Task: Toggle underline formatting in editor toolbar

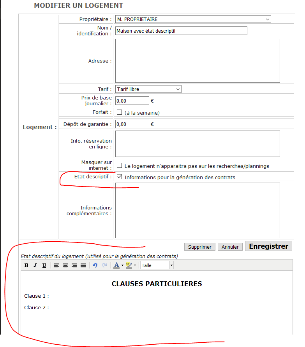Action: point(44,265)
